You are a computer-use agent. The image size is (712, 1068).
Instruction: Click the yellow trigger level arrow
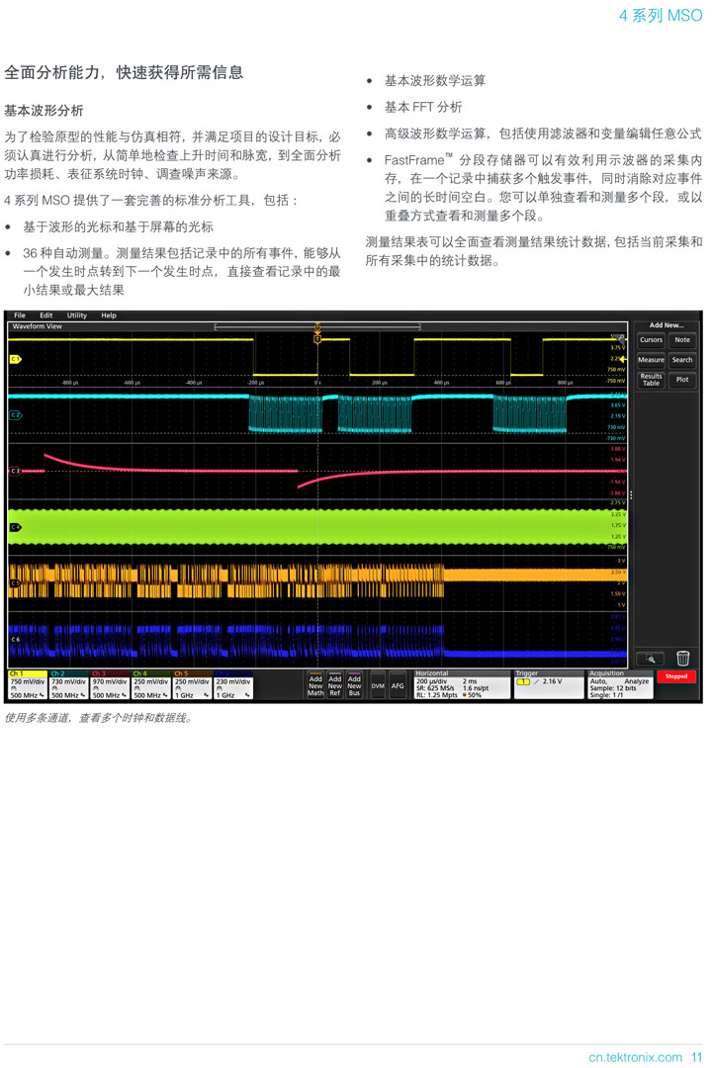[x=622, y=358]
